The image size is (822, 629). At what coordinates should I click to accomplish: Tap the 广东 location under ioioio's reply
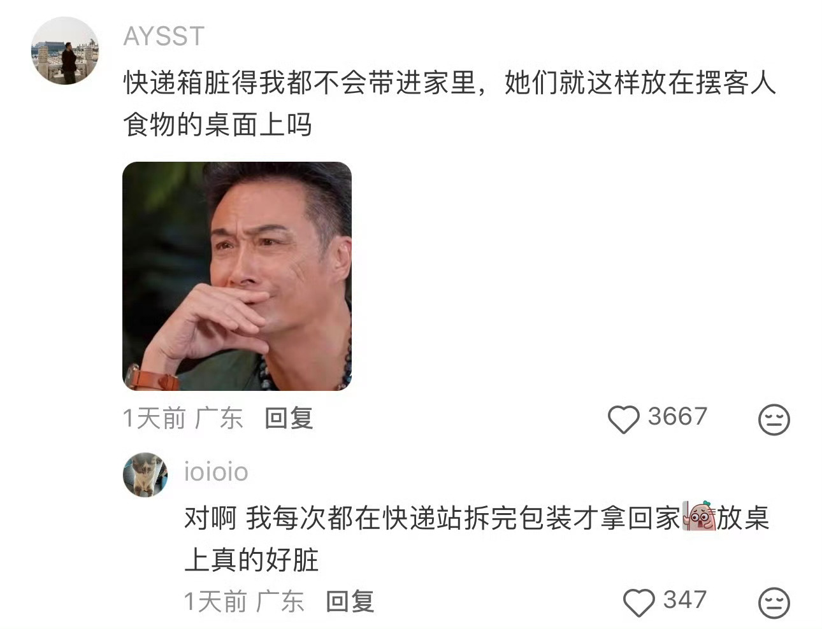280,602
